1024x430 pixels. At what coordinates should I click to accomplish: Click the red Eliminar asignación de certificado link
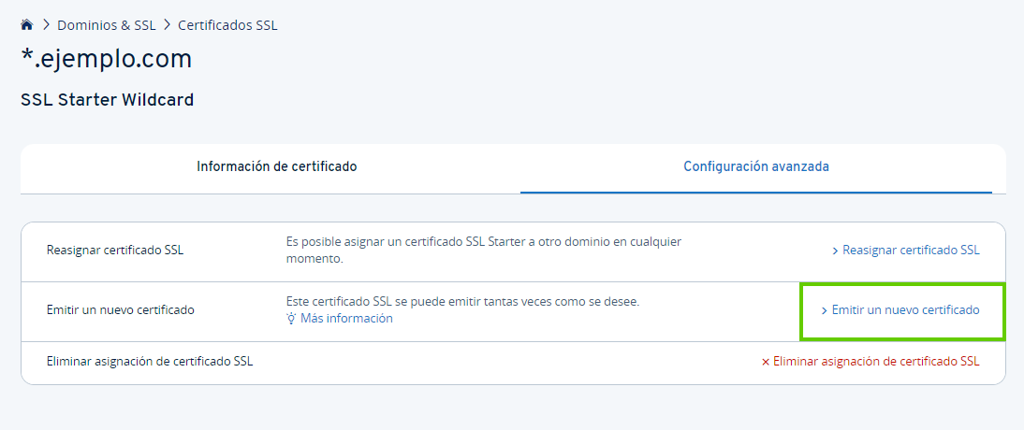coord(876,362)
